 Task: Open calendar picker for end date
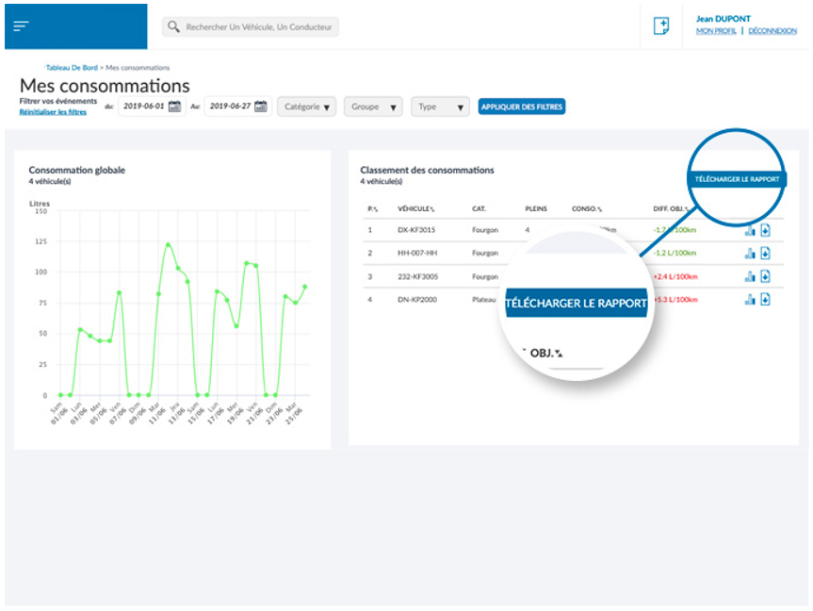point(261,107)
